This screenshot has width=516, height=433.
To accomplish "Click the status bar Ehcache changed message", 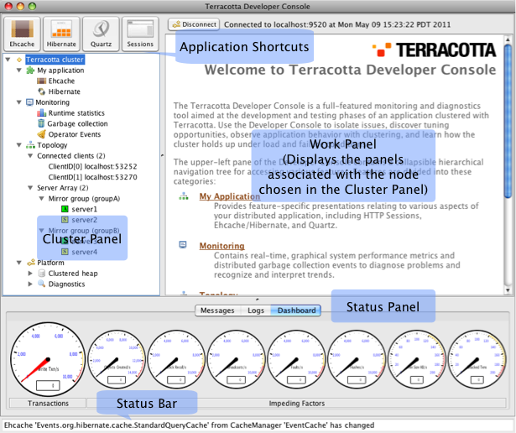I will (x=189, y=425).
